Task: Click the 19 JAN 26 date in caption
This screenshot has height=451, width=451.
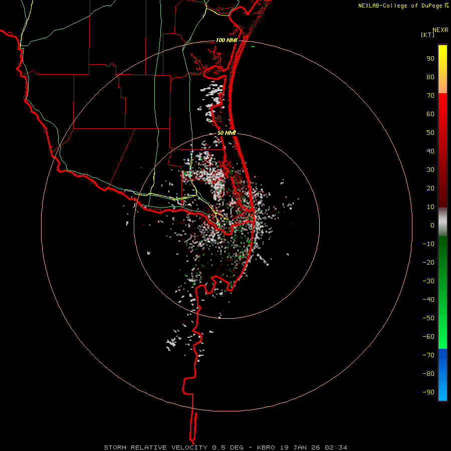Action: click(300, 447)
